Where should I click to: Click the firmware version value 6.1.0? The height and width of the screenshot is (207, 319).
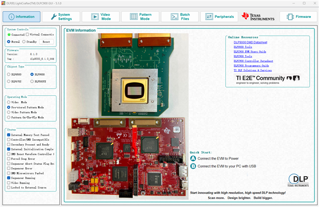34,54
